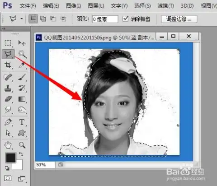Select the Zoom magnifier tool
This screenshot has width=217, height=186.
pyautogui.click(x=22, y=145)
